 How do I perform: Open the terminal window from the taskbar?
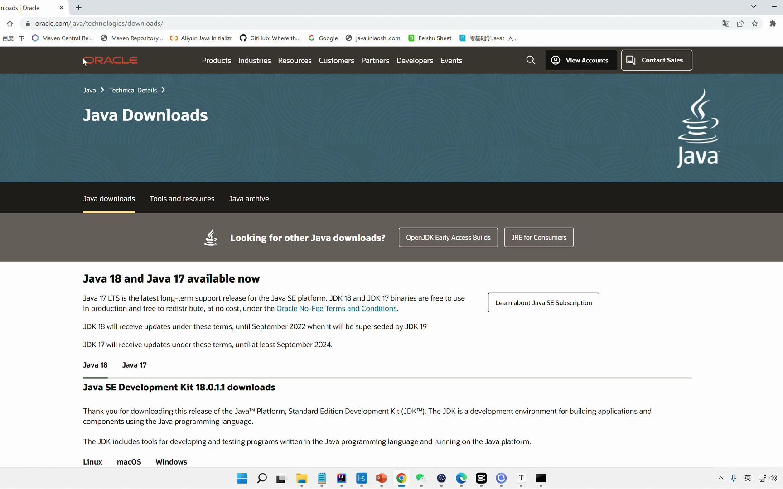541,478
